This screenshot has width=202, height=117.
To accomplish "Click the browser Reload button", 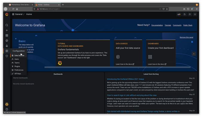I will [13, 9].
